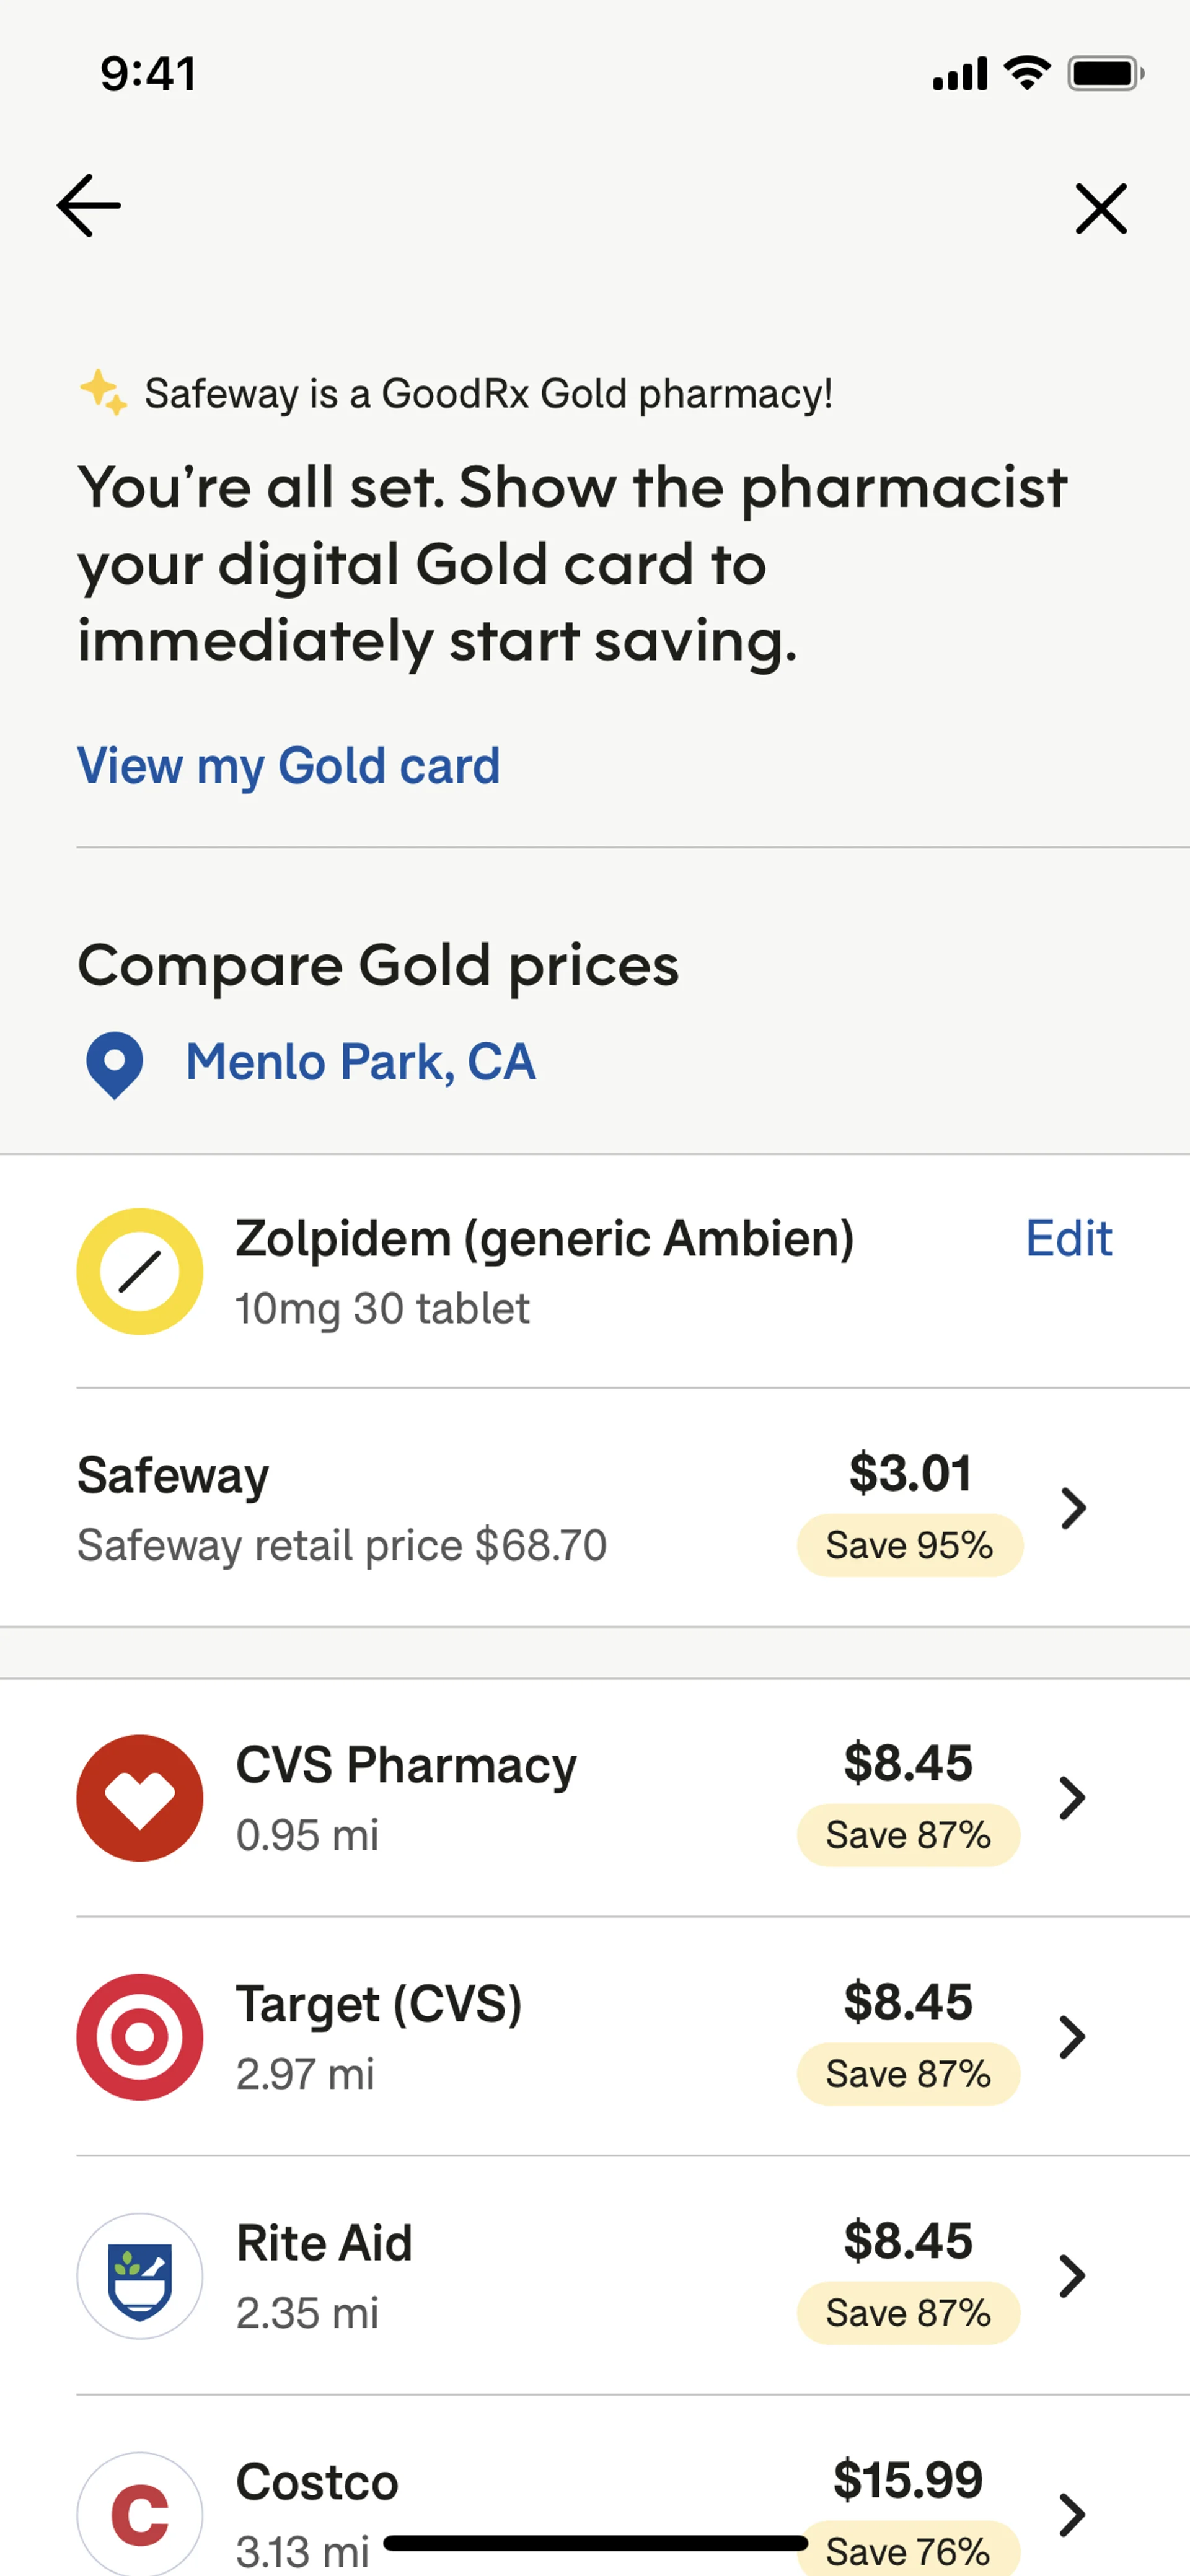Open Costco row chevron arrow

pos(1072,2514)
